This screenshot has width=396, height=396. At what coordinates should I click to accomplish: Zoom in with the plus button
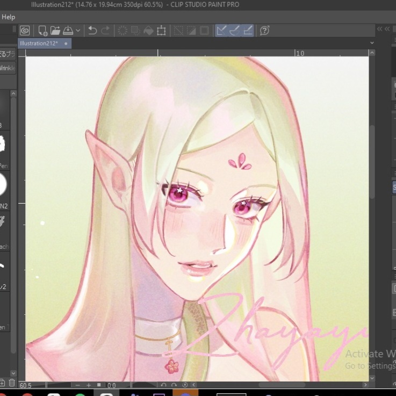pos(89,385)
